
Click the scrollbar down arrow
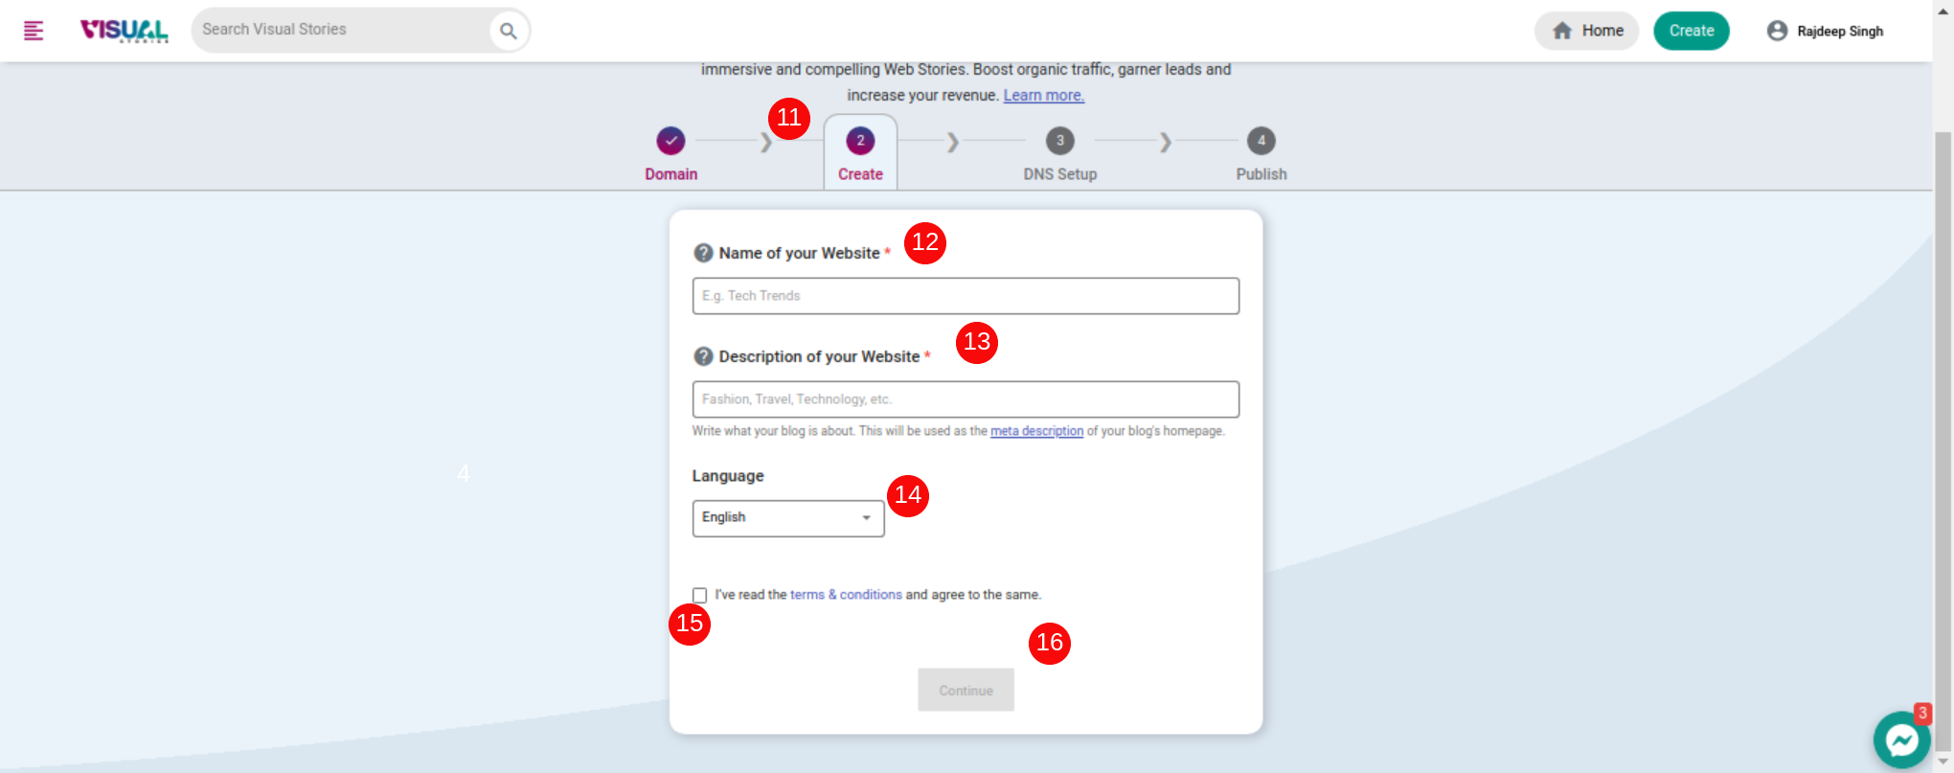pyautogui.click(x=1944, y=762)
